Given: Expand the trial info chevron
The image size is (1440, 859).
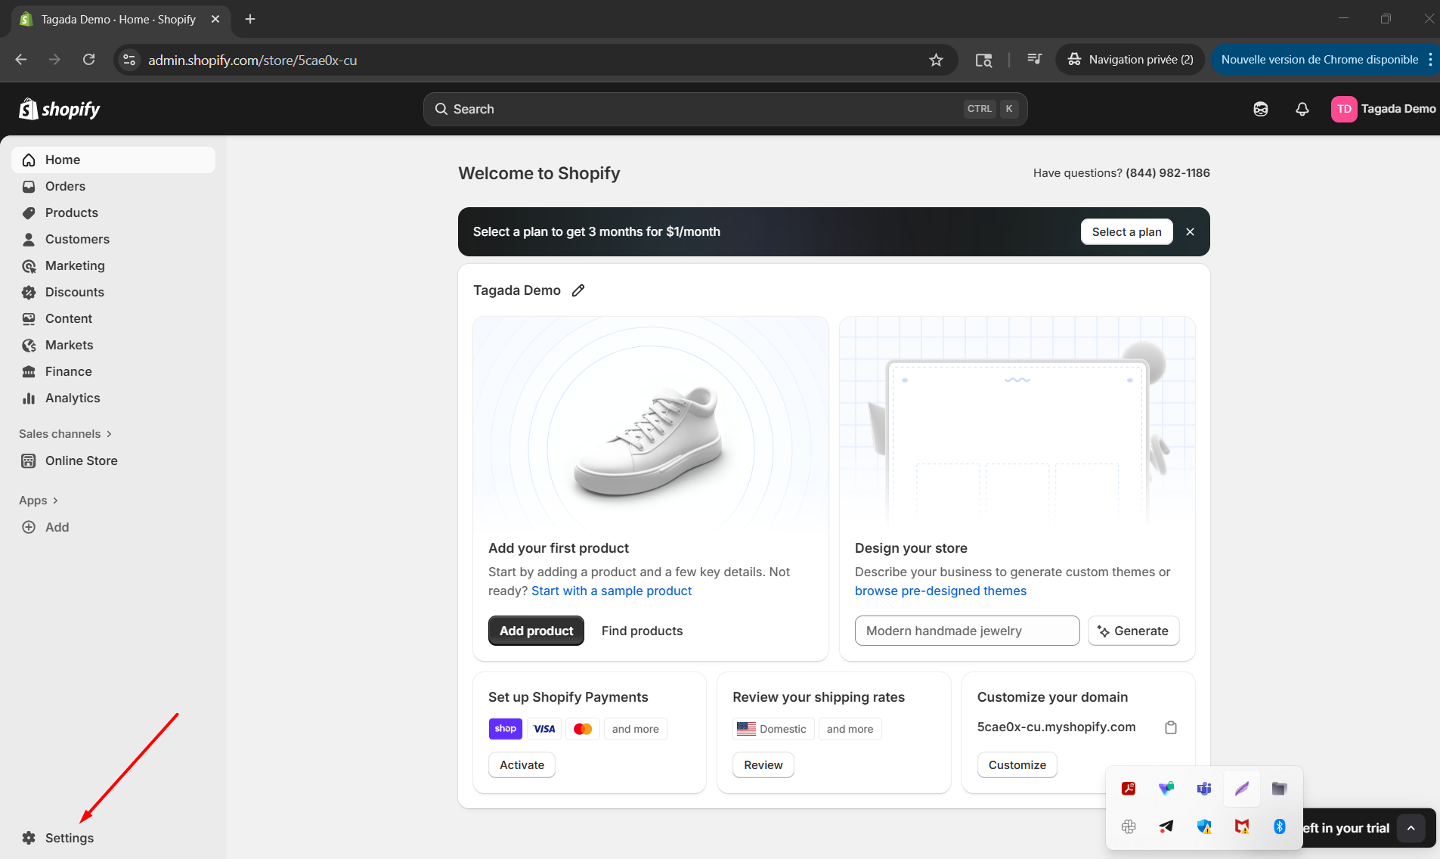Looking at the screenshot, I should point(1411,828).
